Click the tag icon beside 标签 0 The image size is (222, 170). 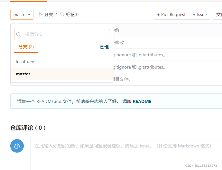tap(62, 14)
